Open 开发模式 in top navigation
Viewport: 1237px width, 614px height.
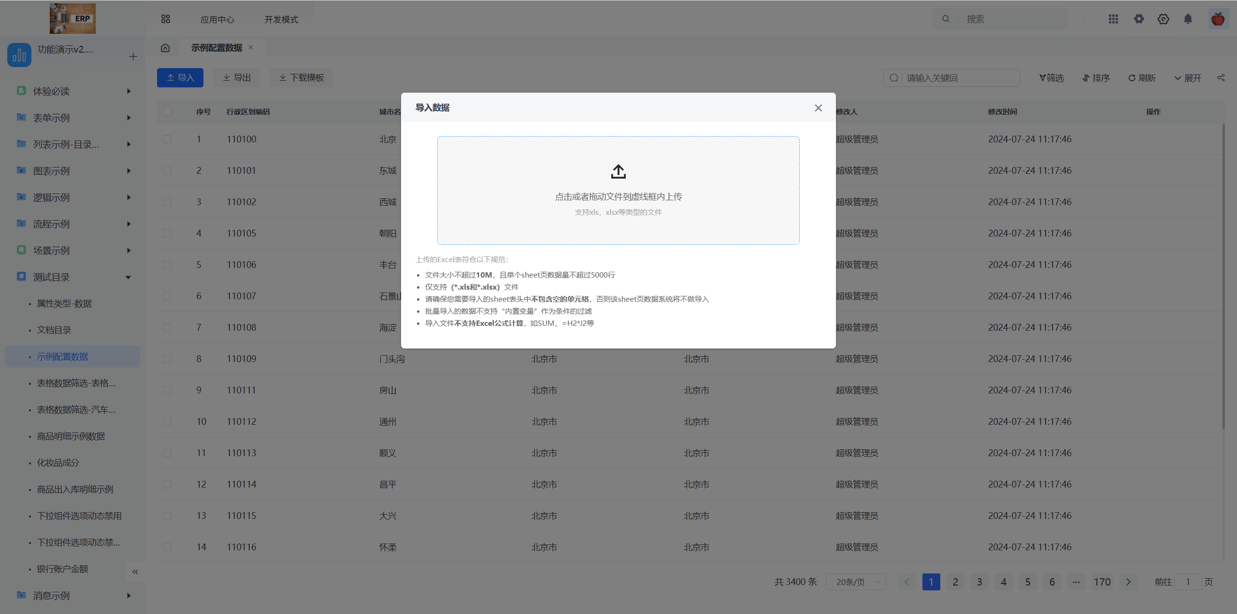[281, 19]
